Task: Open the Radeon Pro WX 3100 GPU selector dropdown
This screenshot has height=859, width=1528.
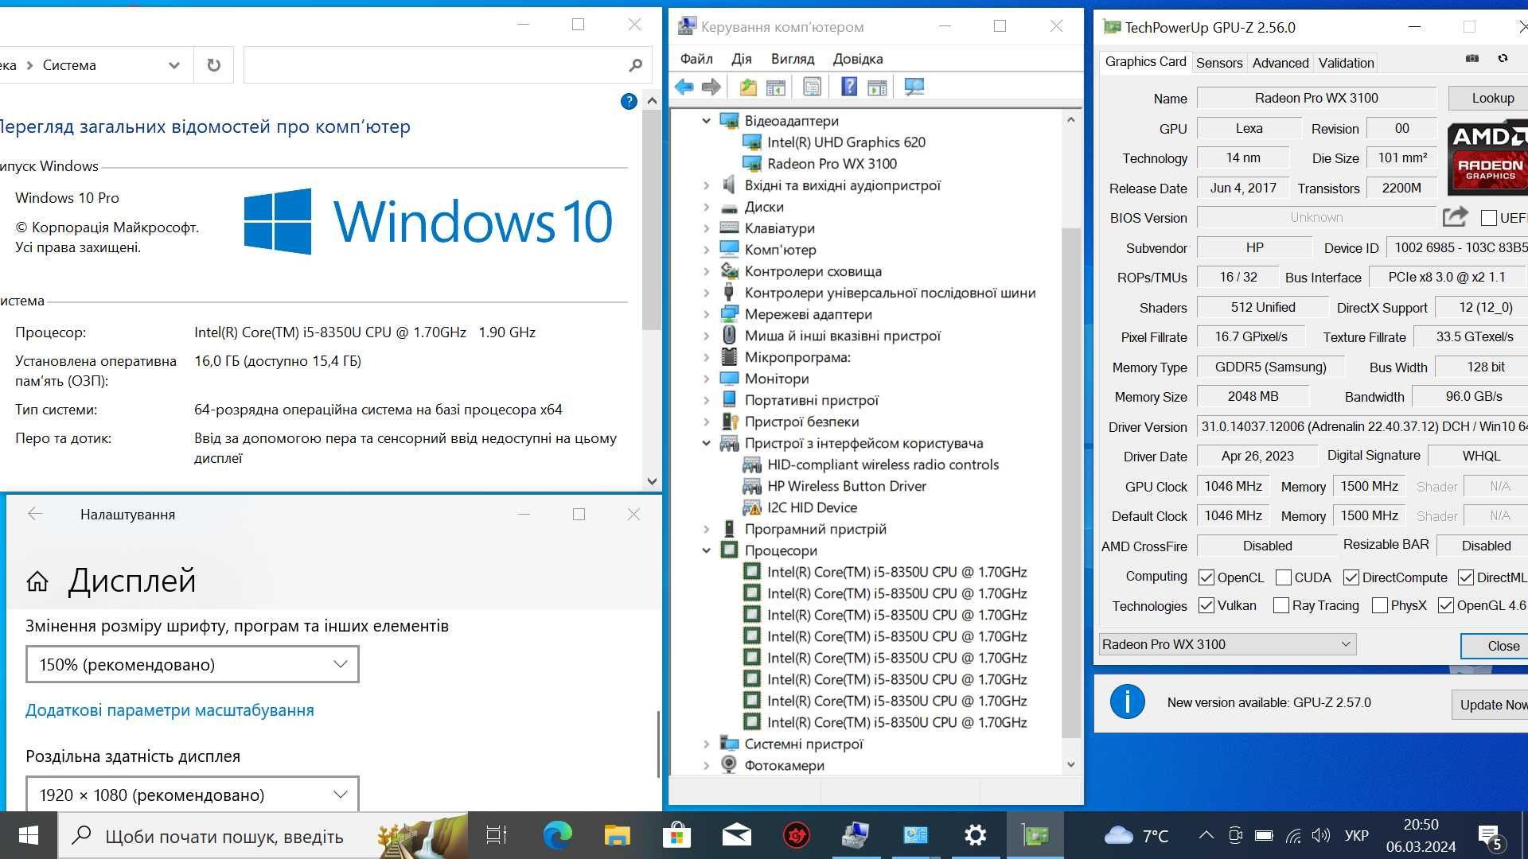Action: point(1227,644)
